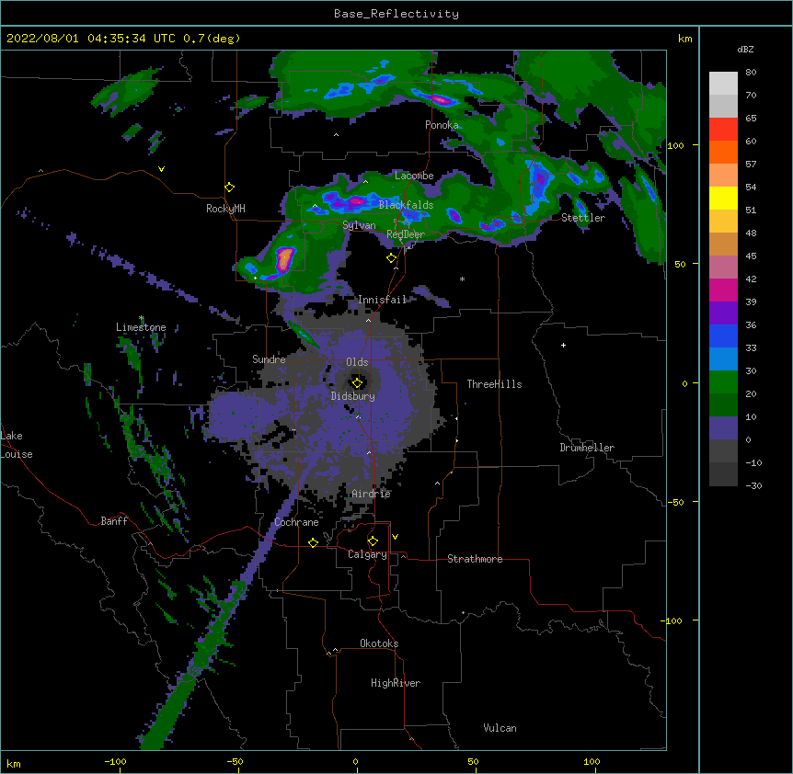The image size is (793, 774).
Task: Click the -100 tick on bottom axis
Action: [x=115, y=761]
